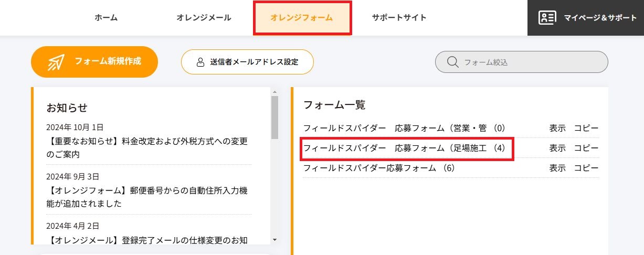This screenshot has width=644, height=255.
Task: Click the ID card icon for マイページ＆サポート
Action: [547, 17]
